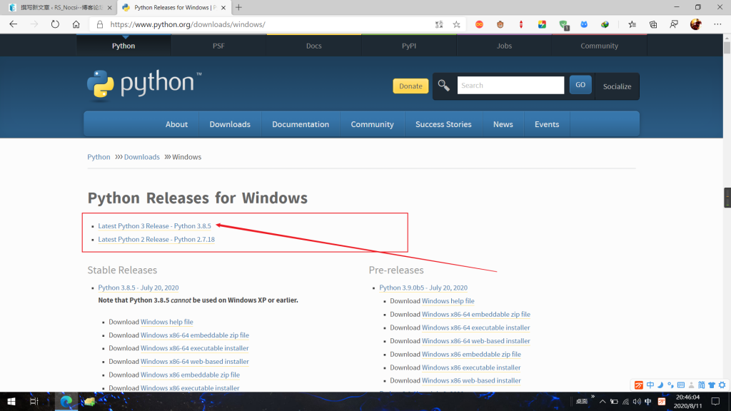Open the Python 3.8.5 - July 20, 2020 link
This screenshot has height=411, width=731.
pos(138,288)
